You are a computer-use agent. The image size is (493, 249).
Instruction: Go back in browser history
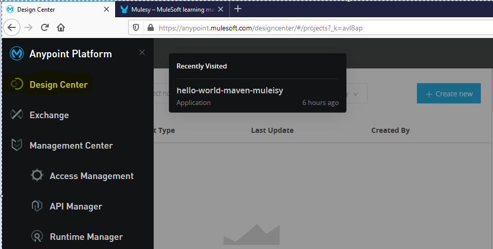[12, 28]
